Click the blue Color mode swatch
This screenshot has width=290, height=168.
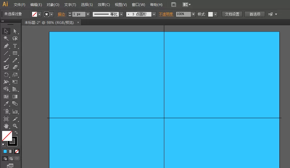tap(5, 152)
